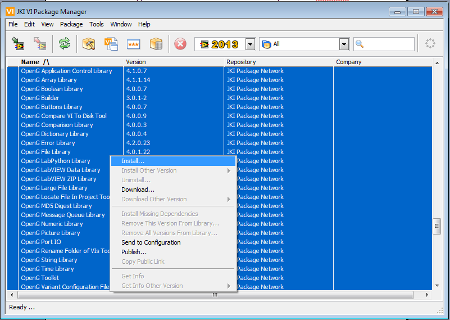Click the Uninstall Package toolbar icon
Image resolution: width=450 pixels, height=320 pixels.
coord(40,44)
